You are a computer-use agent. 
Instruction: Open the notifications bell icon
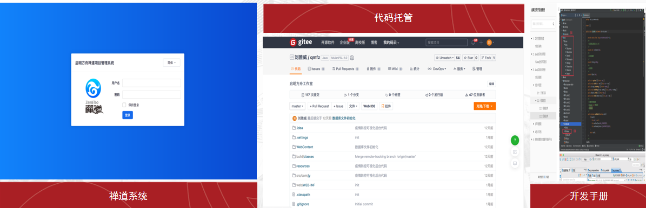click(473, 43)
